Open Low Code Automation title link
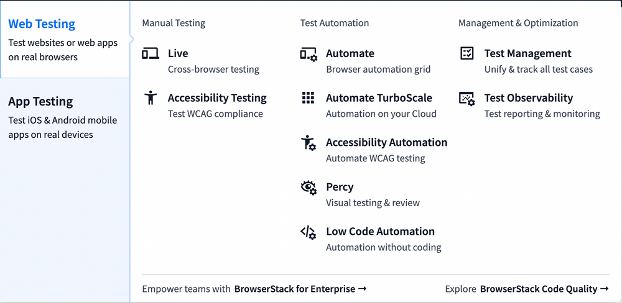This screenshot has height=303, width=622. pyautogui.click(x=380, y=232)
